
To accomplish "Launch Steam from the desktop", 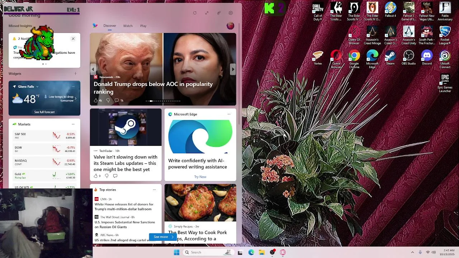I will (x=391, y=58).
